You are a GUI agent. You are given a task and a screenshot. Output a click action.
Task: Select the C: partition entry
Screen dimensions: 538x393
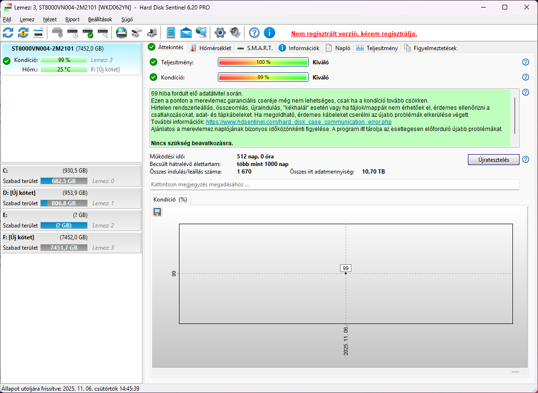(x=71, y=176)
